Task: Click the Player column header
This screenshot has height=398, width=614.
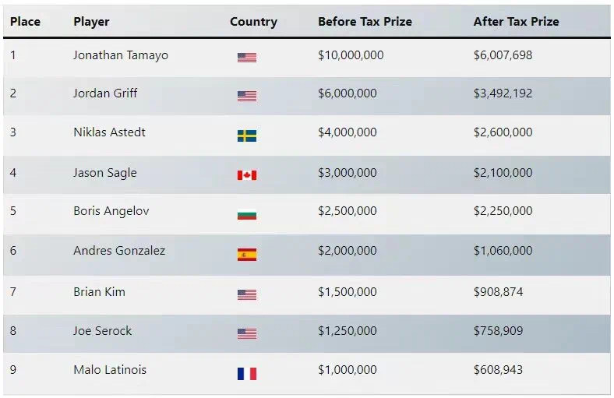Action: click(91, 22)
